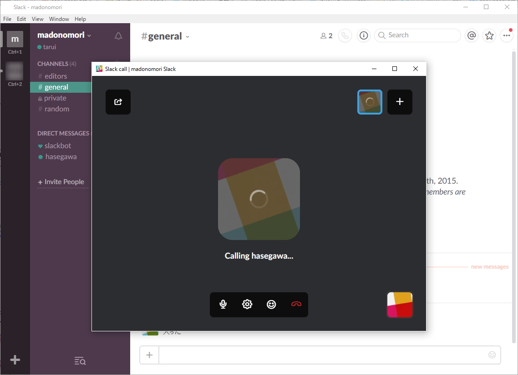The width and height of the screenshot is (518, 375).
Task: Select the madonomori team icon Ctrl+1
Action: 15,39
